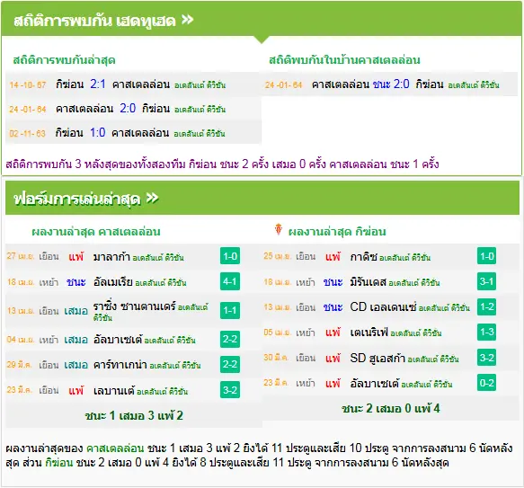This screenshot has width=524, height=488.
Task: Click the Gijon team crest icon
Action: 278,230
